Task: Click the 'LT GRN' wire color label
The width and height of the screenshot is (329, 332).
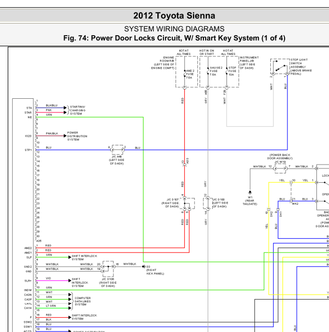Action: tap(51, 306)
